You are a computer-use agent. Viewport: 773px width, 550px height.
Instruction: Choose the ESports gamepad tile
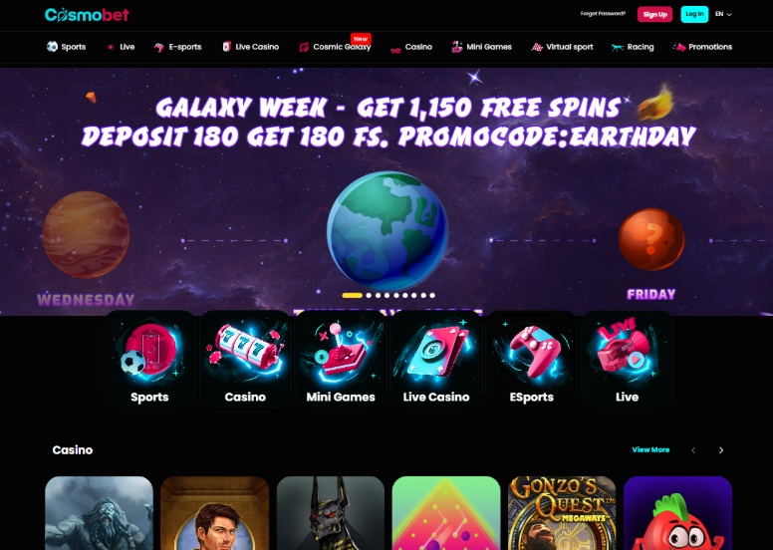(x=532, y=359)
